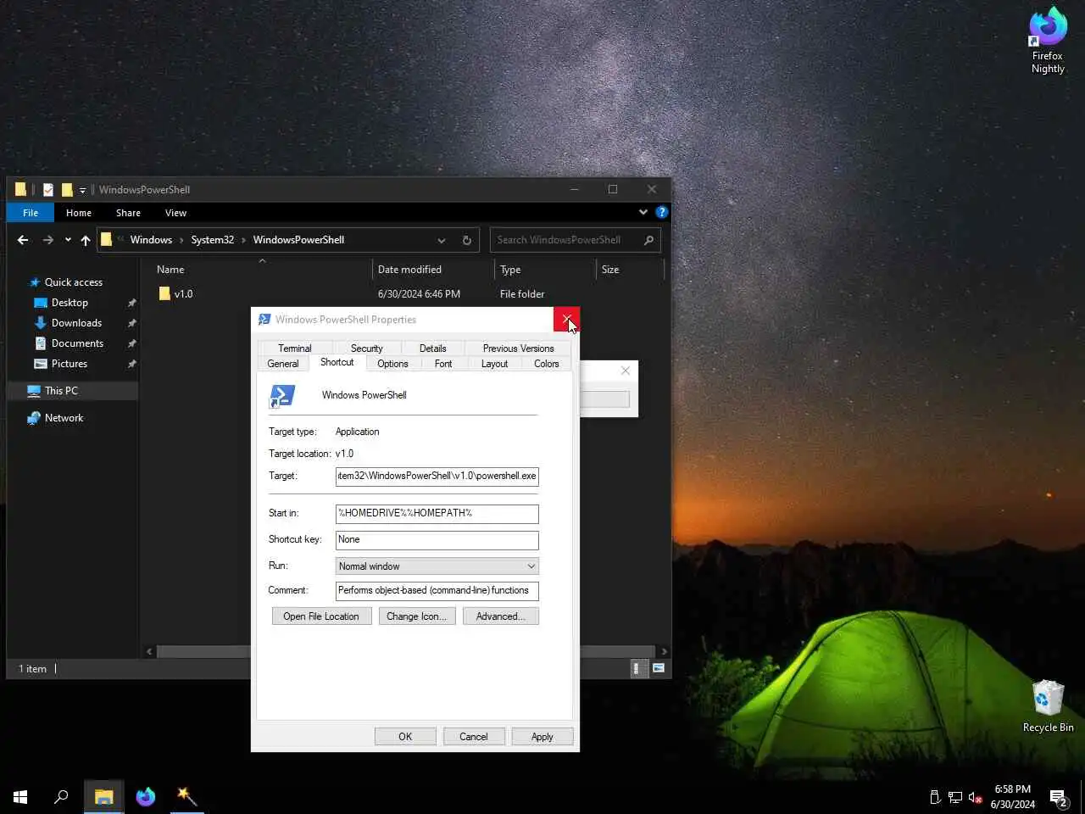Click the Comment field
Screen dimensions: 1085x814
(x=437, y=591)
